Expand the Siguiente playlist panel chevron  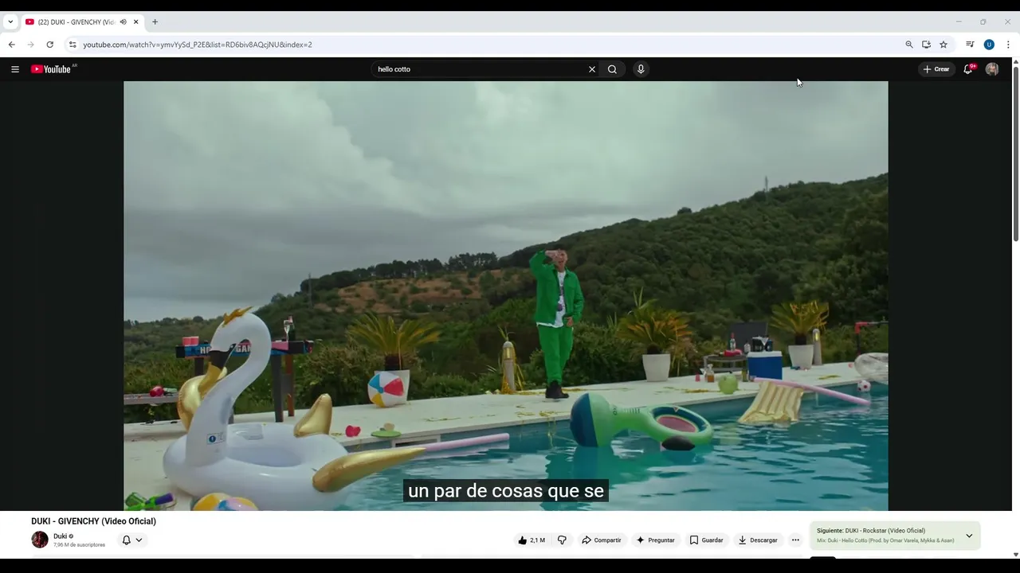[x=969, y=536]
